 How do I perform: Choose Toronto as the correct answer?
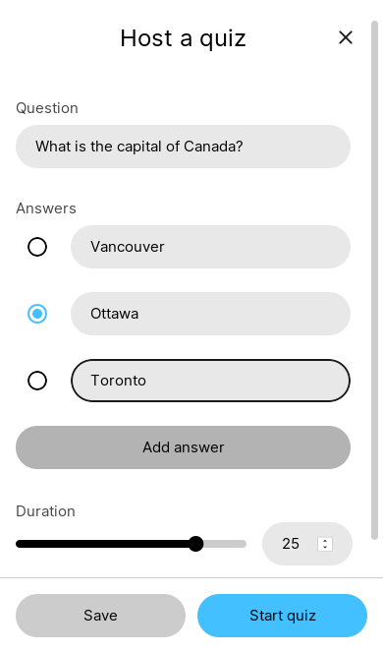(x=37, y=381)
